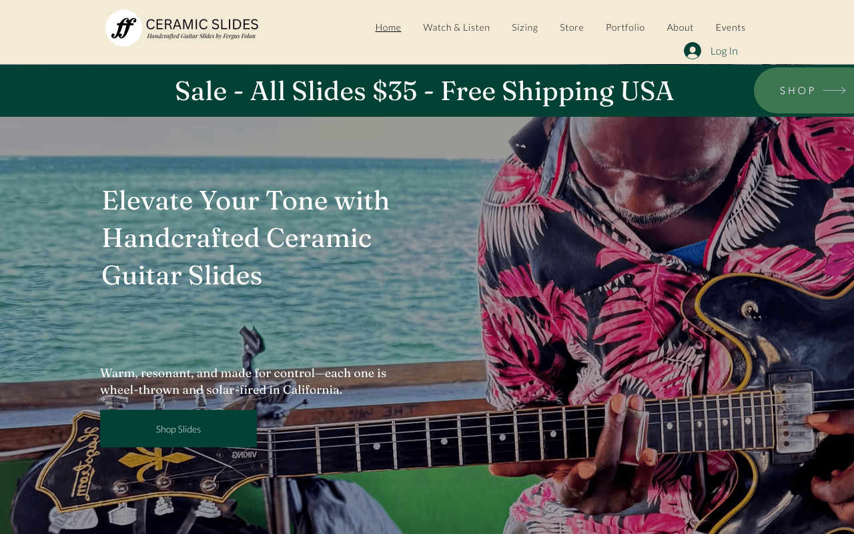
Task: Click the Handcrafted Guitar Slides tagline under logo
Action: (201, 36)
